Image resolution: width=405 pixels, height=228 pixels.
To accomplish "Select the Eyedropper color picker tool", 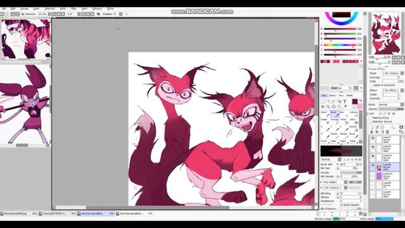I will click(x=345, y=107).
